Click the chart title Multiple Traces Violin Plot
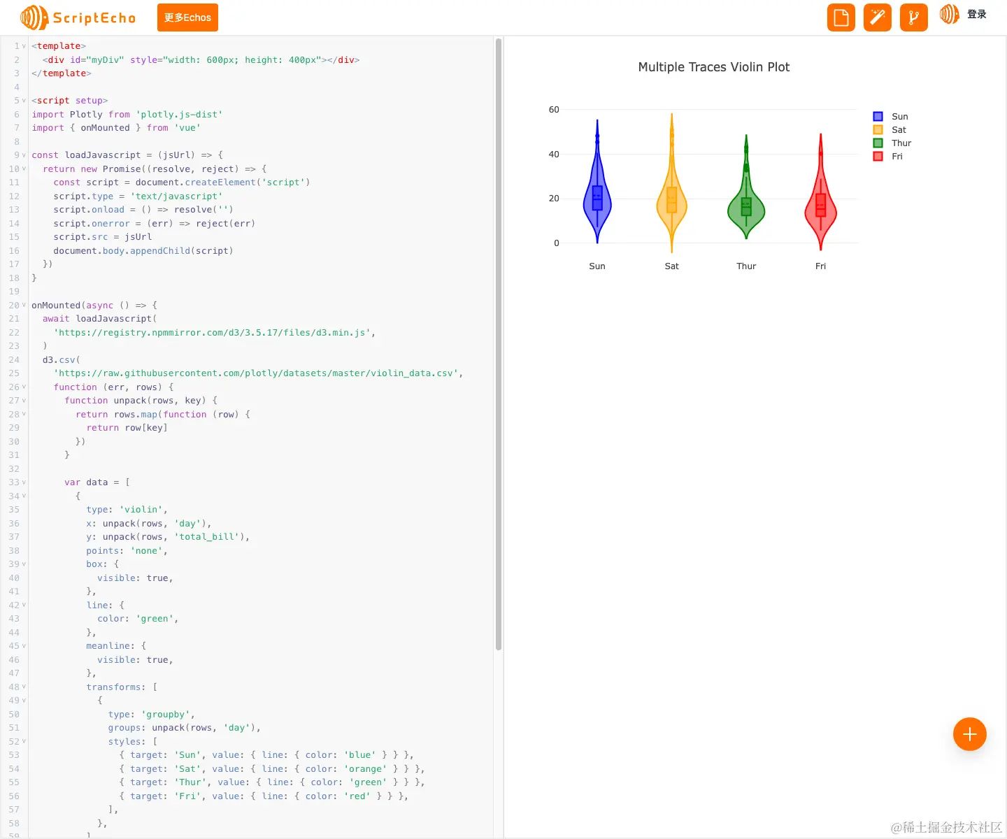 (x=714, y=67)
